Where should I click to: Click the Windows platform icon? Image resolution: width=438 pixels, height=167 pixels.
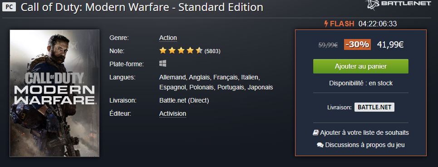pos(163,64)
